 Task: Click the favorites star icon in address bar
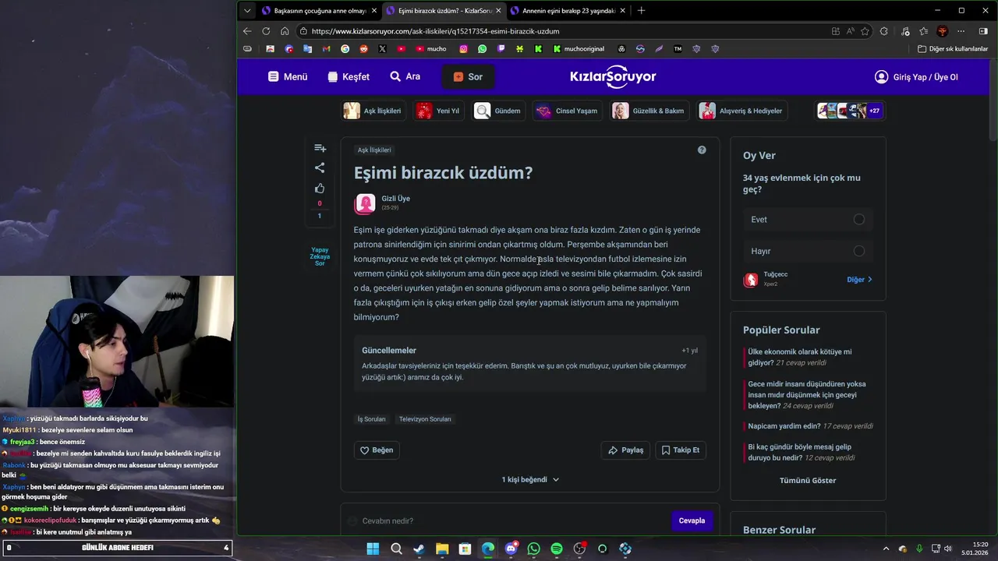[865, 31]
